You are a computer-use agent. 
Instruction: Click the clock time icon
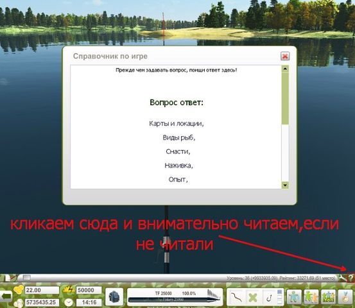[69, 302]
